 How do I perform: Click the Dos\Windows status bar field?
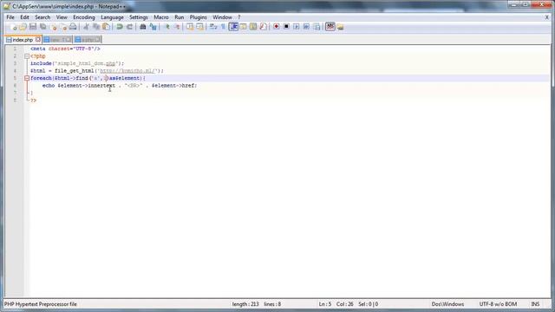click(447, 304)
